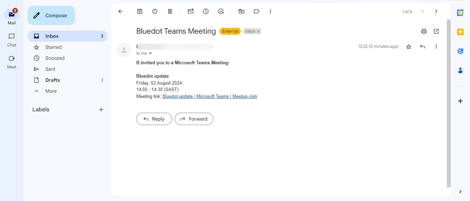
Task: Open email in a new window
Action: (436, 31)
